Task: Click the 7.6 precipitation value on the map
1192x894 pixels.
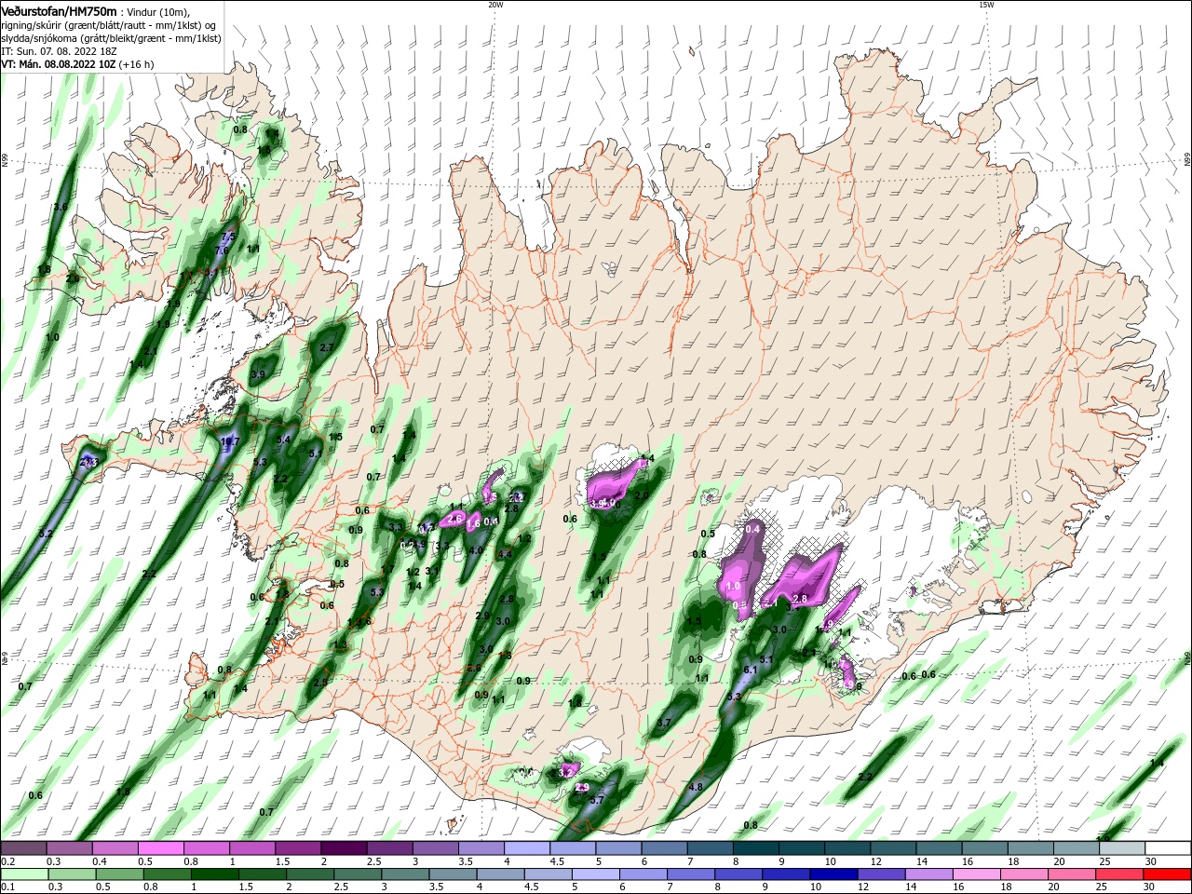Action: [222, 251]
